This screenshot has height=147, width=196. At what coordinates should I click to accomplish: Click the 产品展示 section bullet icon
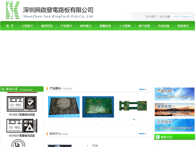point(47,88)
